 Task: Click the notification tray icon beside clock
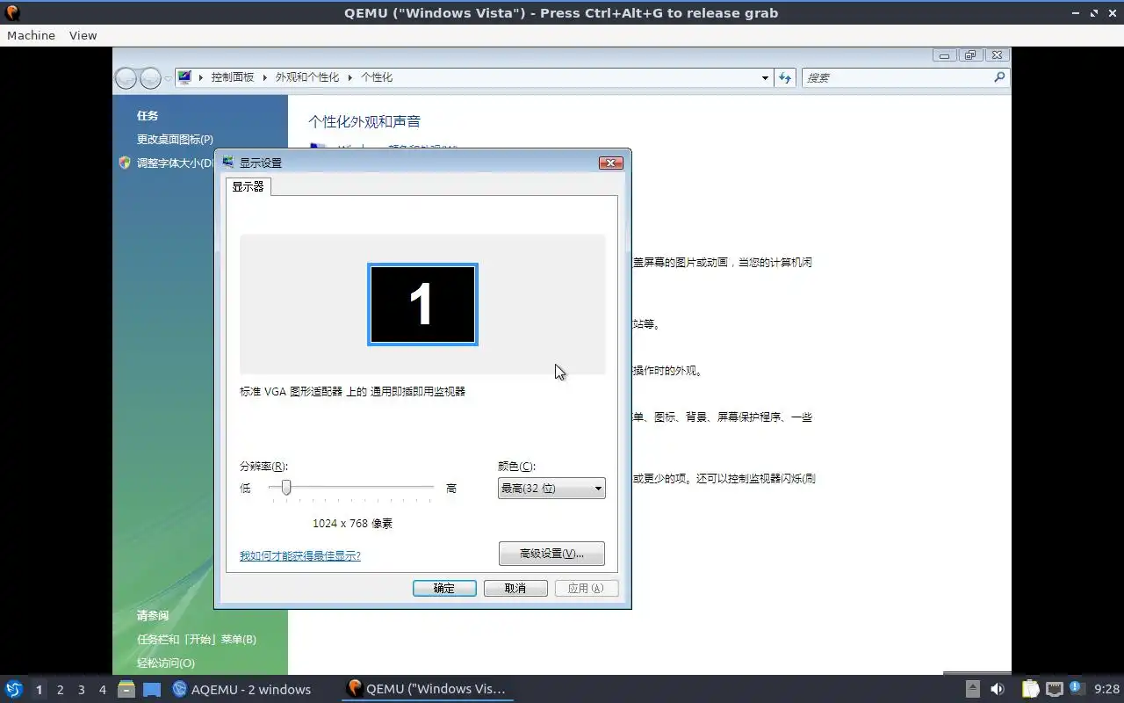click(x=1077, y=688)
